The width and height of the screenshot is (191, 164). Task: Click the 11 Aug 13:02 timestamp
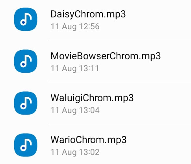75,152
